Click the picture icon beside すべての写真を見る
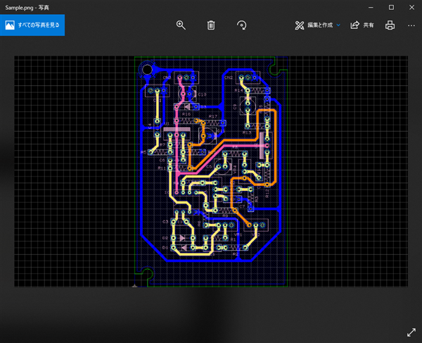This screenshot has height=343, width=422. point(11,25)
